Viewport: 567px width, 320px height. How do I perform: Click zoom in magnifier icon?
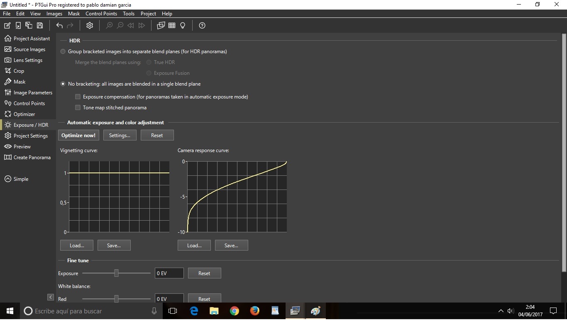click(109, 25)
